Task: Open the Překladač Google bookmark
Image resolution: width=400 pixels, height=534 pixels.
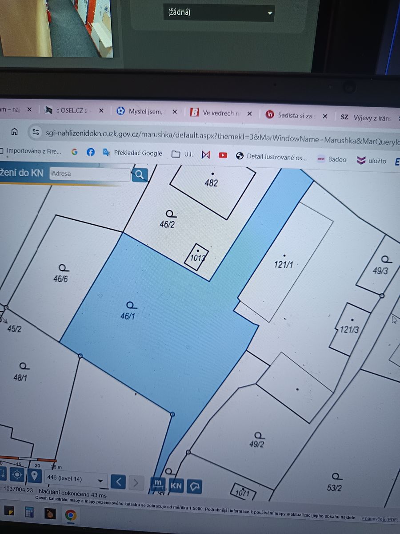Action: (x=132, y=153)
